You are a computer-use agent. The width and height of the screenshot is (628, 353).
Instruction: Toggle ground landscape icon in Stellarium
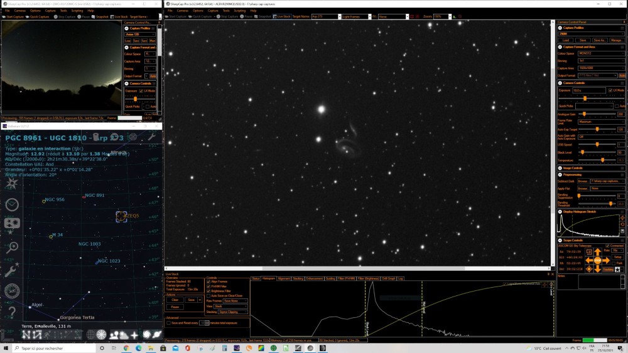pos(114,335)
